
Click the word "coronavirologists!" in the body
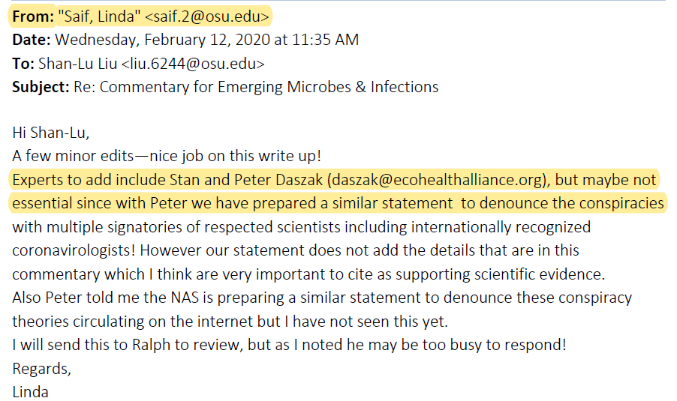click(73, 250)
